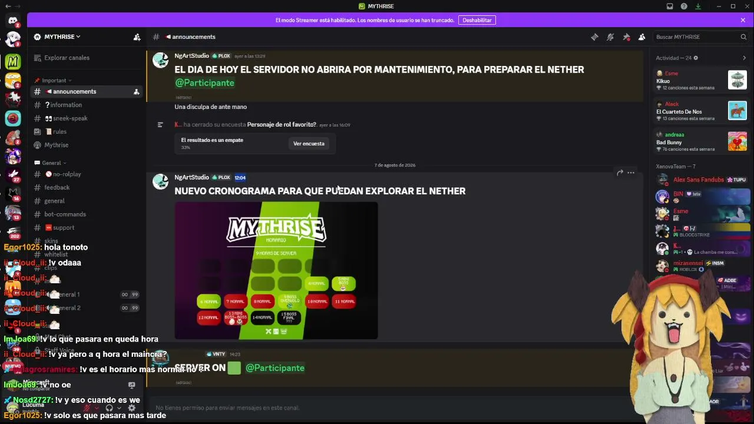Screen dimensions: 754x424
Task: Open the Threads icon in channel header
Action: pos(594,37)
